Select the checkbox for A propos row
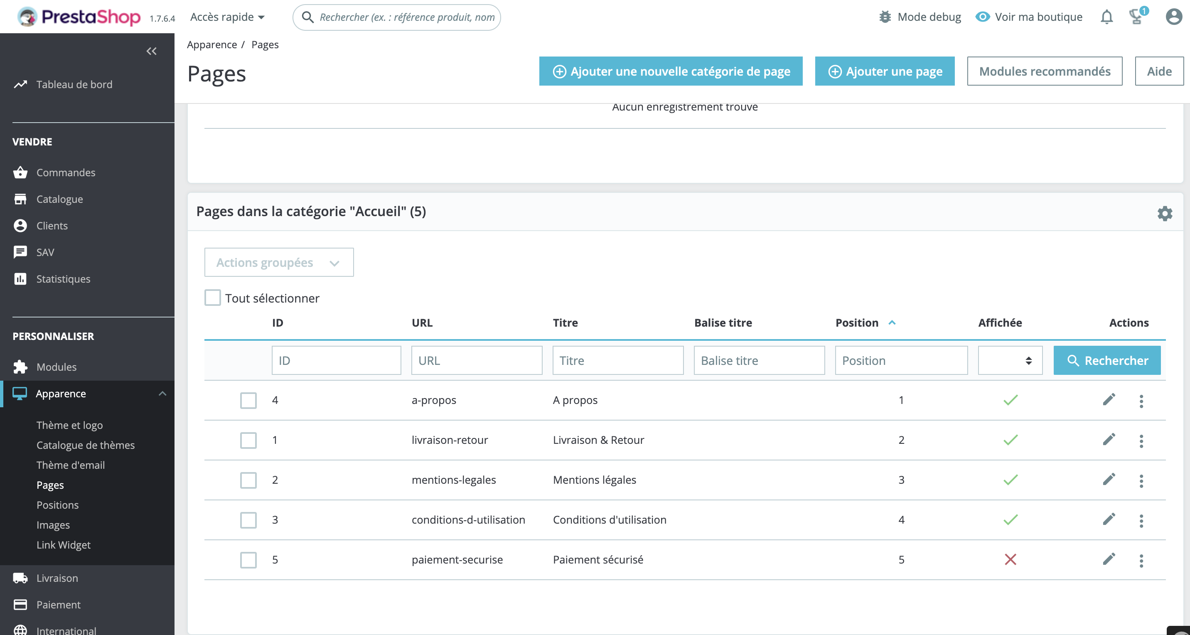The image size is (1190, 635). [248, 401]
